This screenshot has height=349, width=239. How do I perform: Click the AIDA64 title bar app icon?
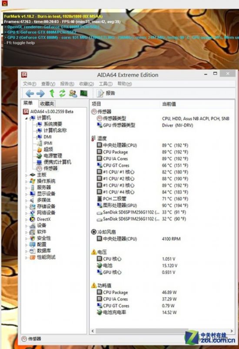(x=24, y=75)
